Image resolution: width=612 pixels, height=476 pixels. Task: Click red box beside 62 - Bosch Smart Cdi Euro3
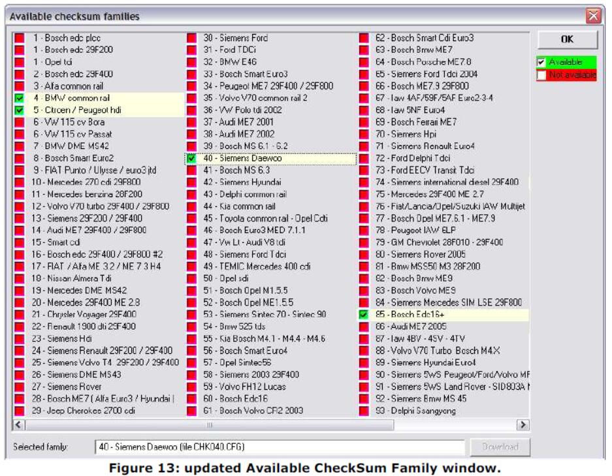pos(363,39)
